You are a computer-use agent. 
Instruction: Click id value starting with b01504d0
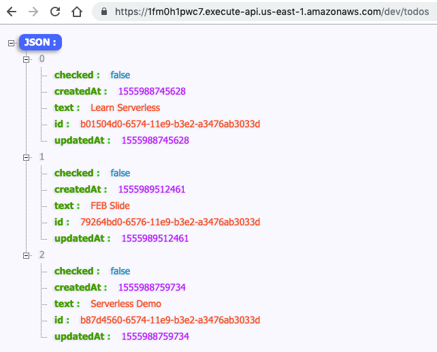170,124
